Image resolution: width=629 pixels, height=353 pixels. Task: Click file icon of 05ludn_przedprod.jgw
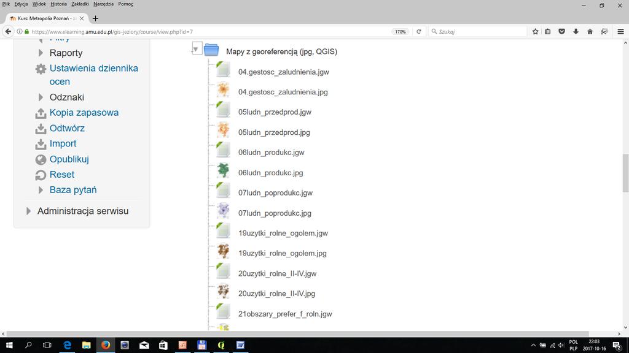coord(223,110)
